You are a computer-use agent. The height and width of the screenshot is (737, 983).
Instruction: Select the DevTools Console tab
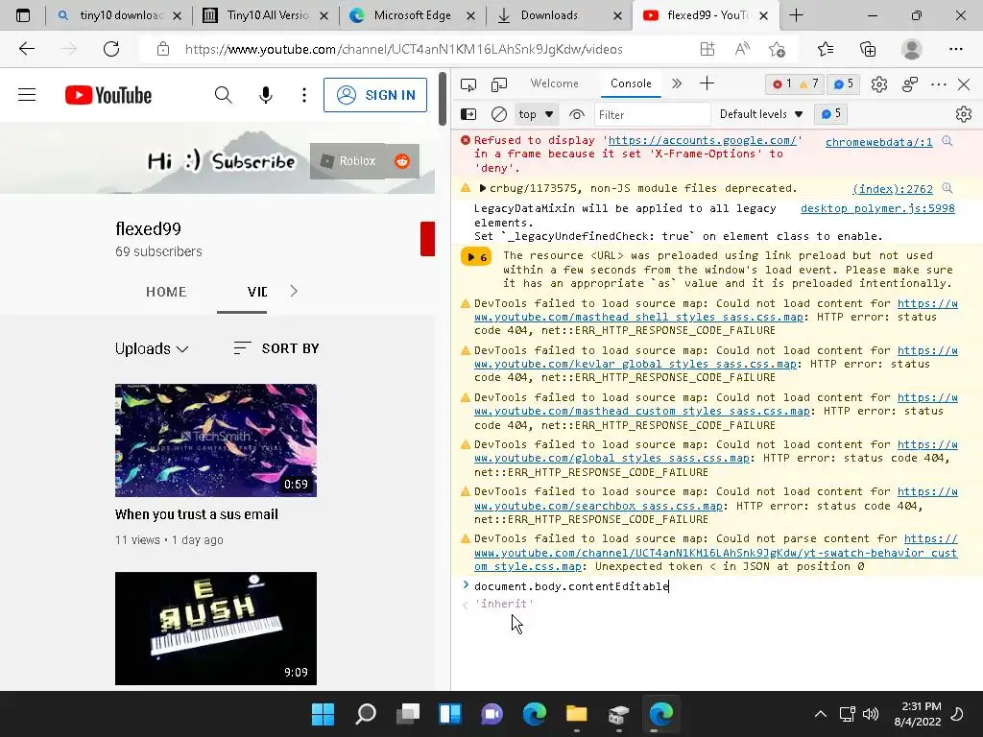[631, 83]
